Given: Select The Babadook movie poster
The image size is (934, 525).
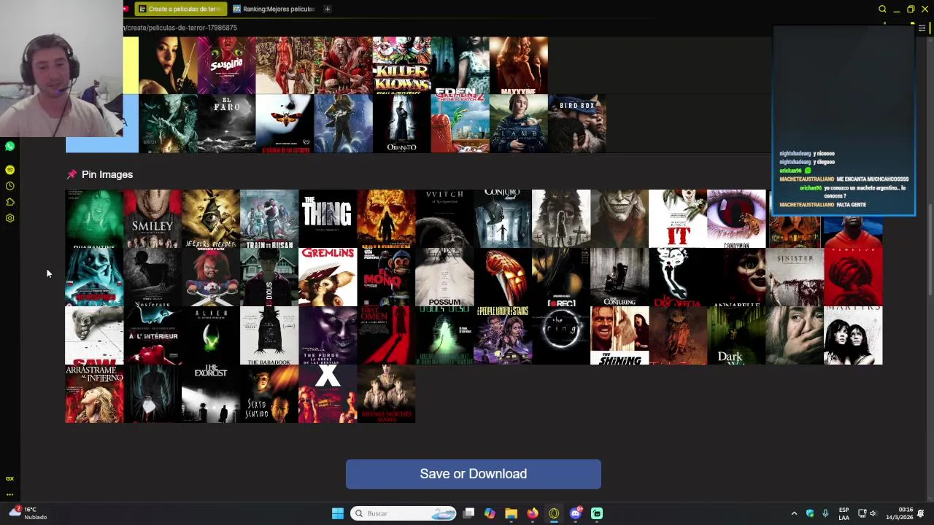Looking at the screenshot, I should click(269, 335).
